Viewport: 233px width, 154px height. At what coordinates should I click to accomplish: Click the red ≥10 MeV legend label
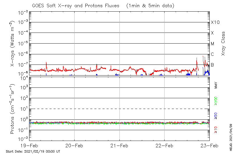[x=216, y=130]
